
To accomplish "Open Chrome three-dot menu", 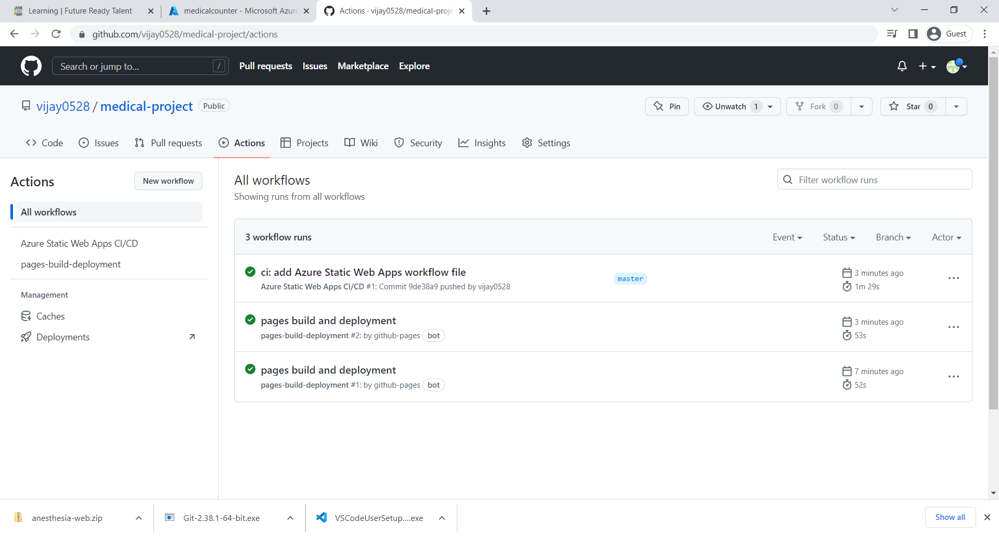I will 984,34.
